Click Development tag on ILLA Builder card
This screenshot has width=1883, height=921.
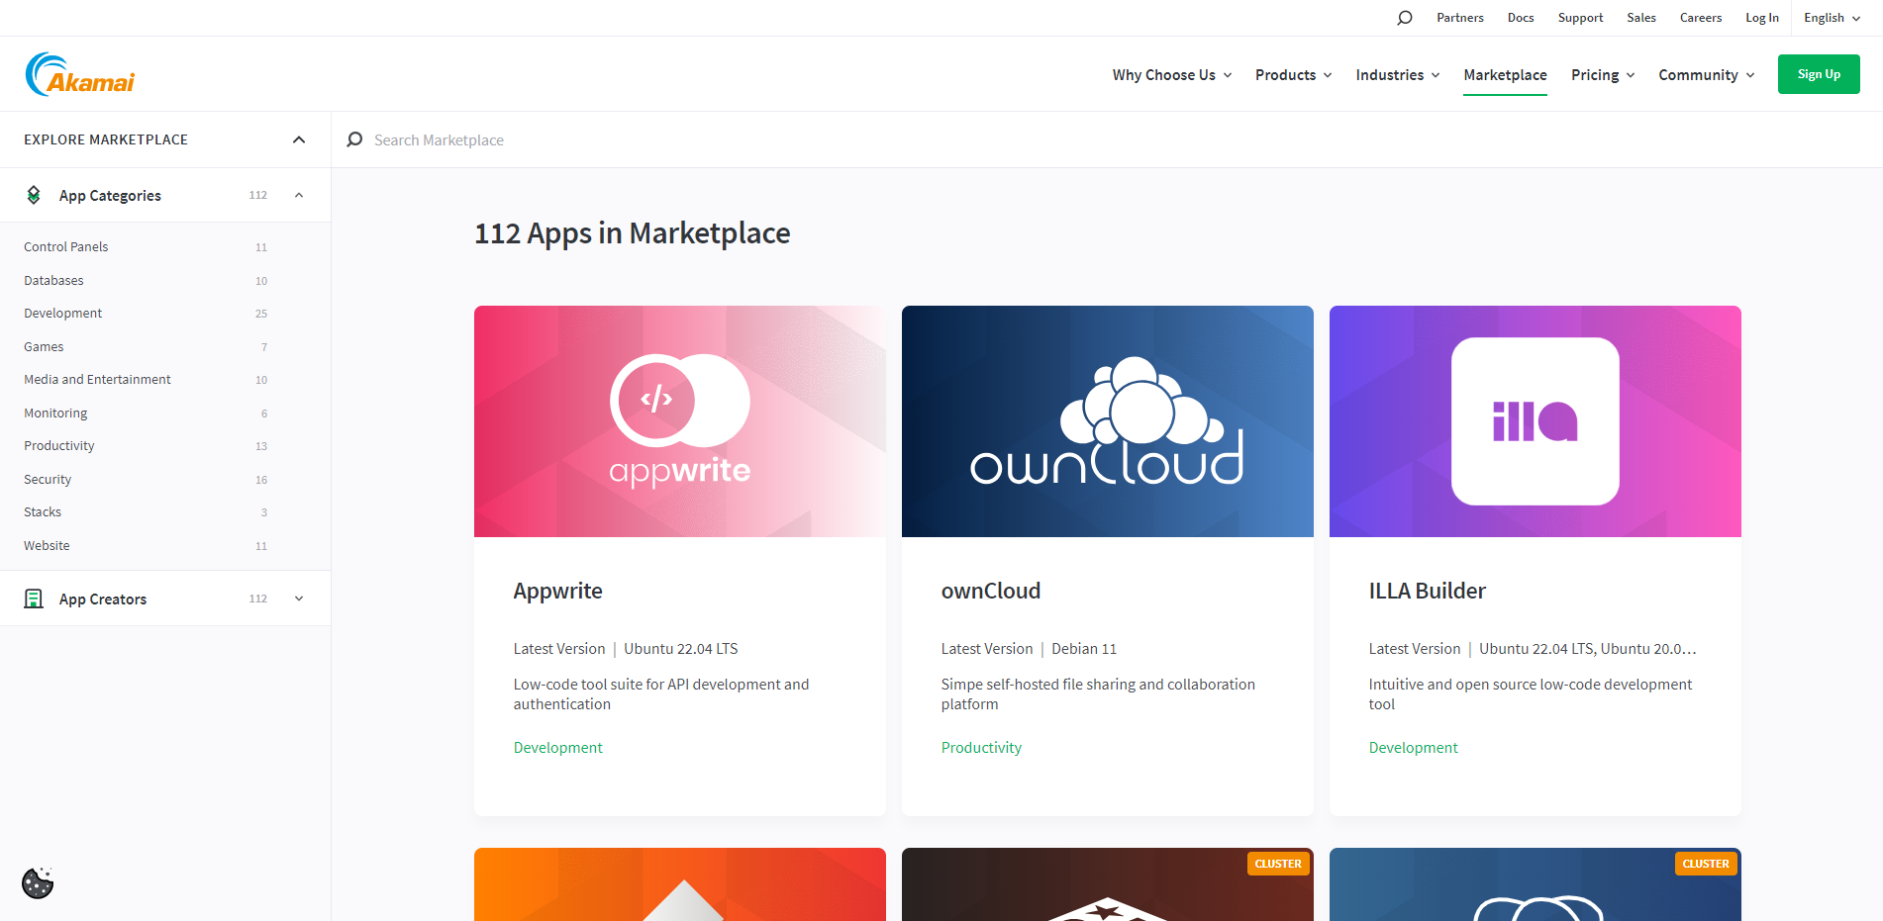pos(1413,748)
